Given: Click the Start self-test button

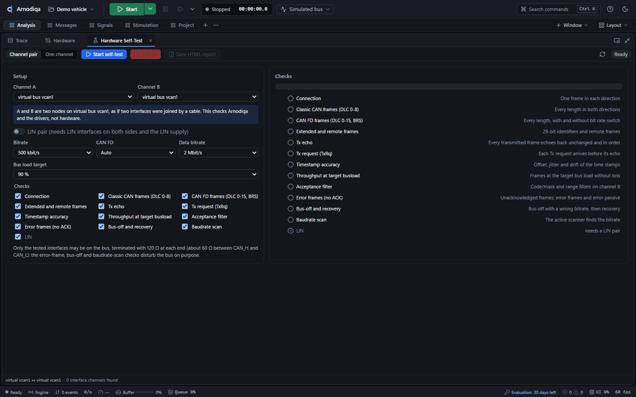Looking at the screenshot, I should [x=104, y=54].
